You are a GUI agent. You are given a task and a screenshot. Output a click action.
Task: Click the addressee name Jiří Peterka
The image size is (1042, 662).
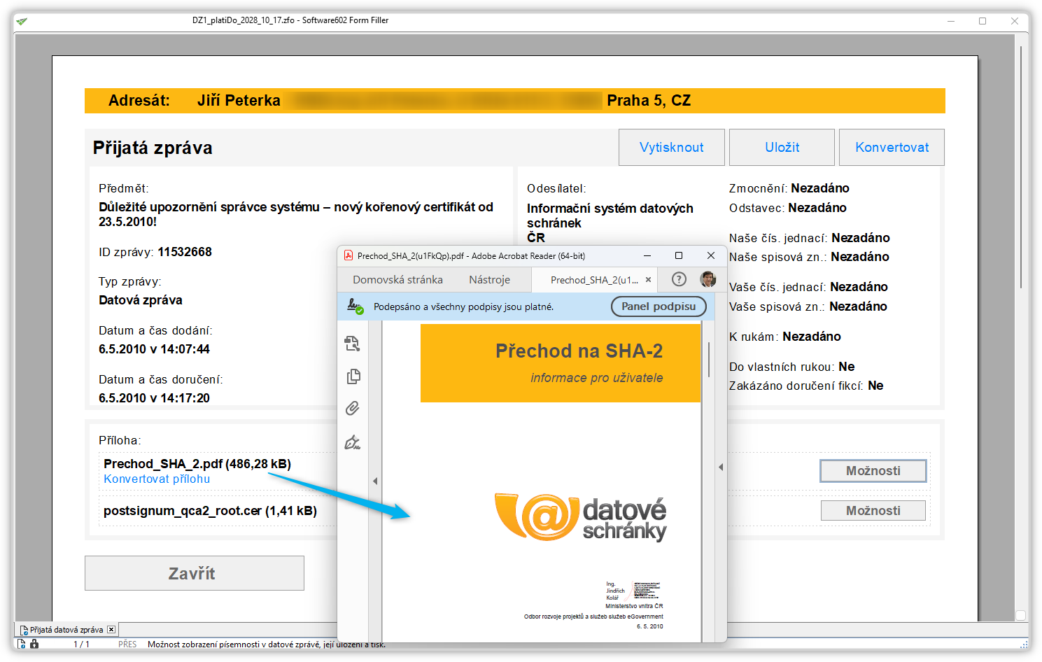tap(239, 101)
